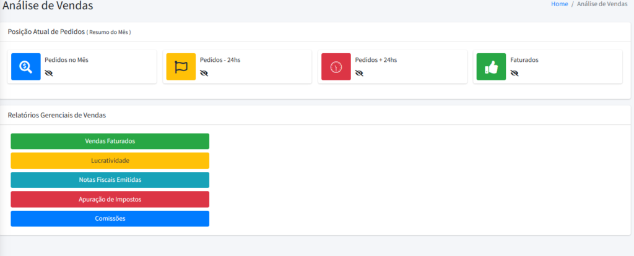
Task: Click the blue Comissões button
Action: tap(110, 218)
